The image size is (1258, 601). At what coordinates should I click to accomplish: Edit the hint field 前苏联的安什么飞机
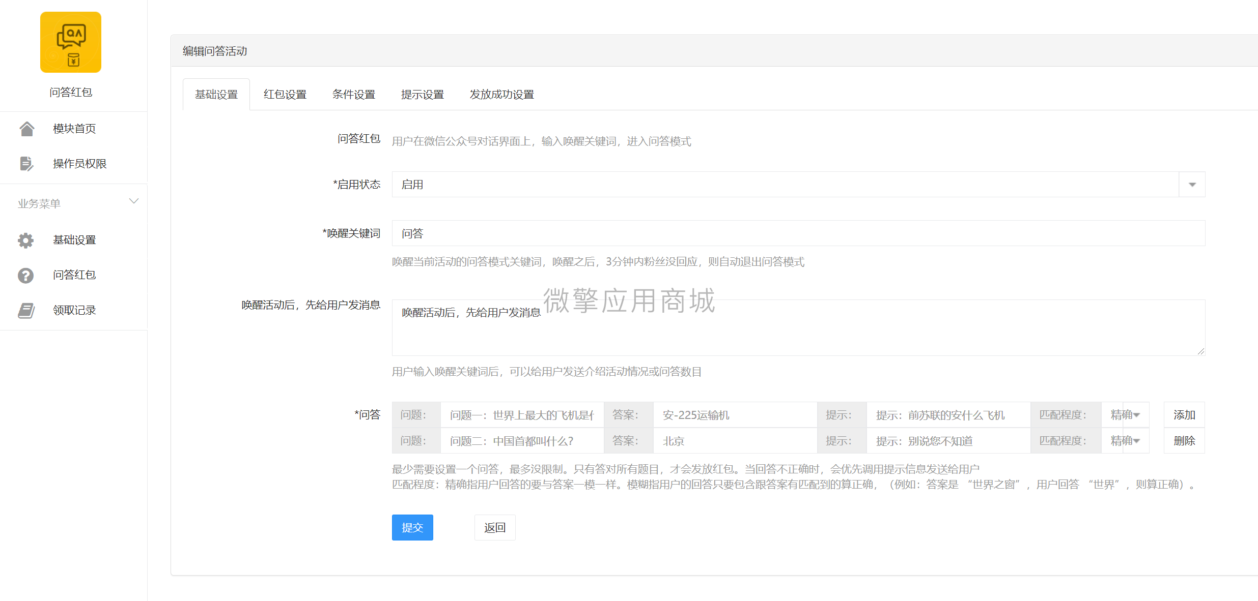[948, 415]
